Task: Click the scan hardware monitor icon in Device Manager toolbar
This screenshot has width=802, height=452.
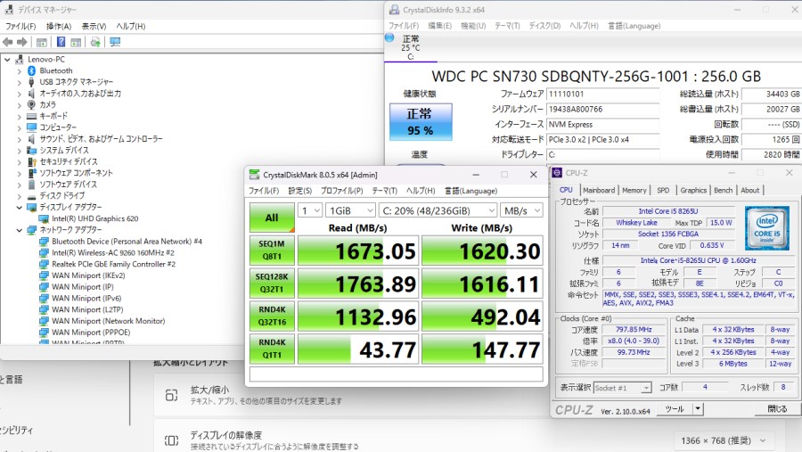Action: (115, 42)
